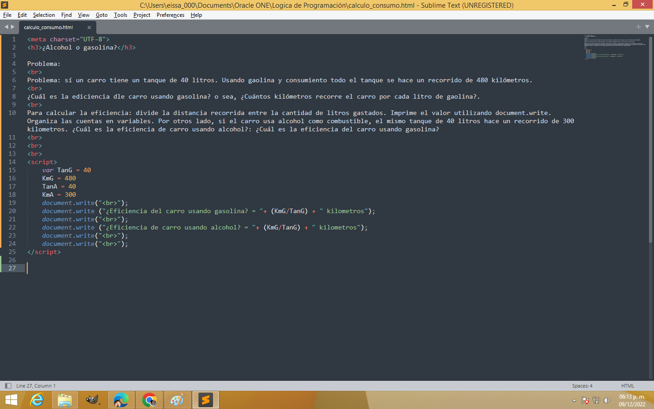Open the Preferences menu
Image resolution: width=654 pixels, height=409 pixels.
point(170,15)
